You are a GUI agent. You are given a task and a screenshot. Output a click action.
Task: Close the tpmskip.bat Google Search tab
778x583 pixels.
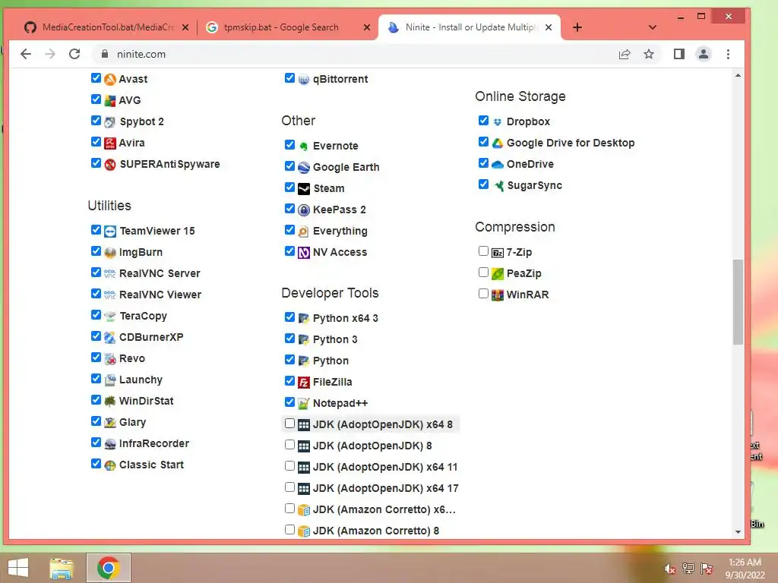[x=367, y=27]
